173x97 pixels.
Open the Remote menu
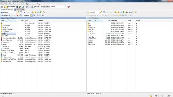[x=34, y=4]
